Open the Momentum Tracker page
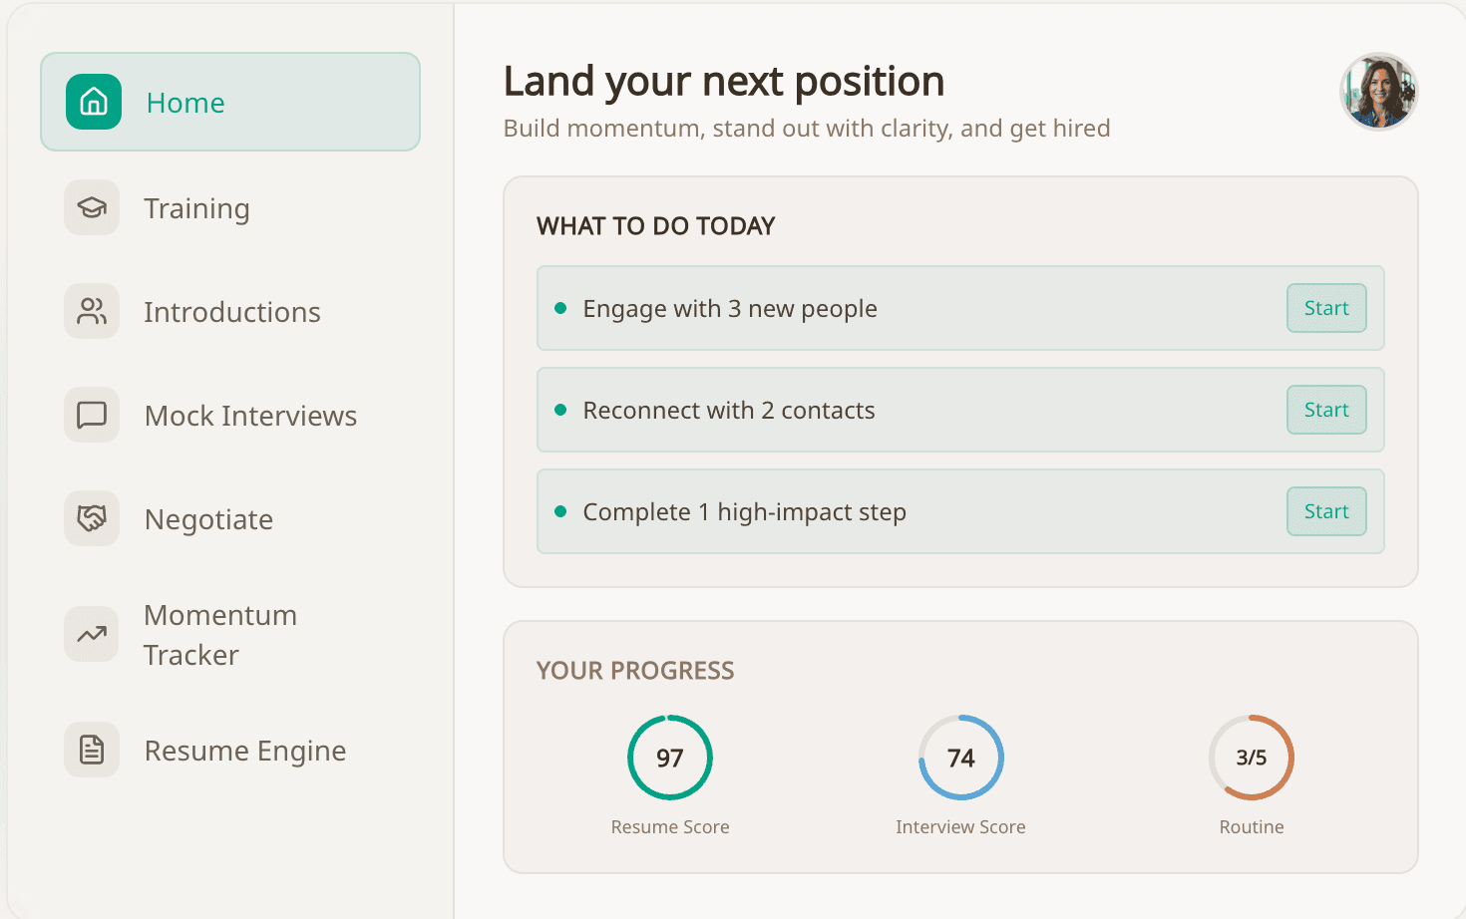Screen dimensions: 1466x919 pyautogui.click(x=220, y=634)
